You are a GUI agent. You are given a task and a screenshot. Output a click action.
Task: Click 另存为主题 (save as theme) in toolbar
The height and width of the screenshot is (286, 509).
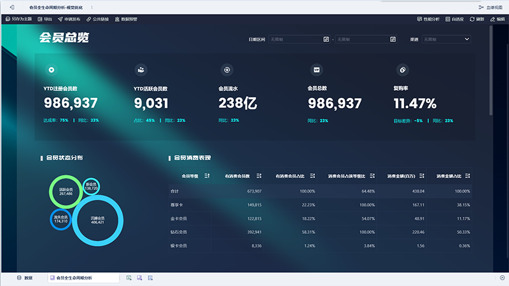coord(19,19)
